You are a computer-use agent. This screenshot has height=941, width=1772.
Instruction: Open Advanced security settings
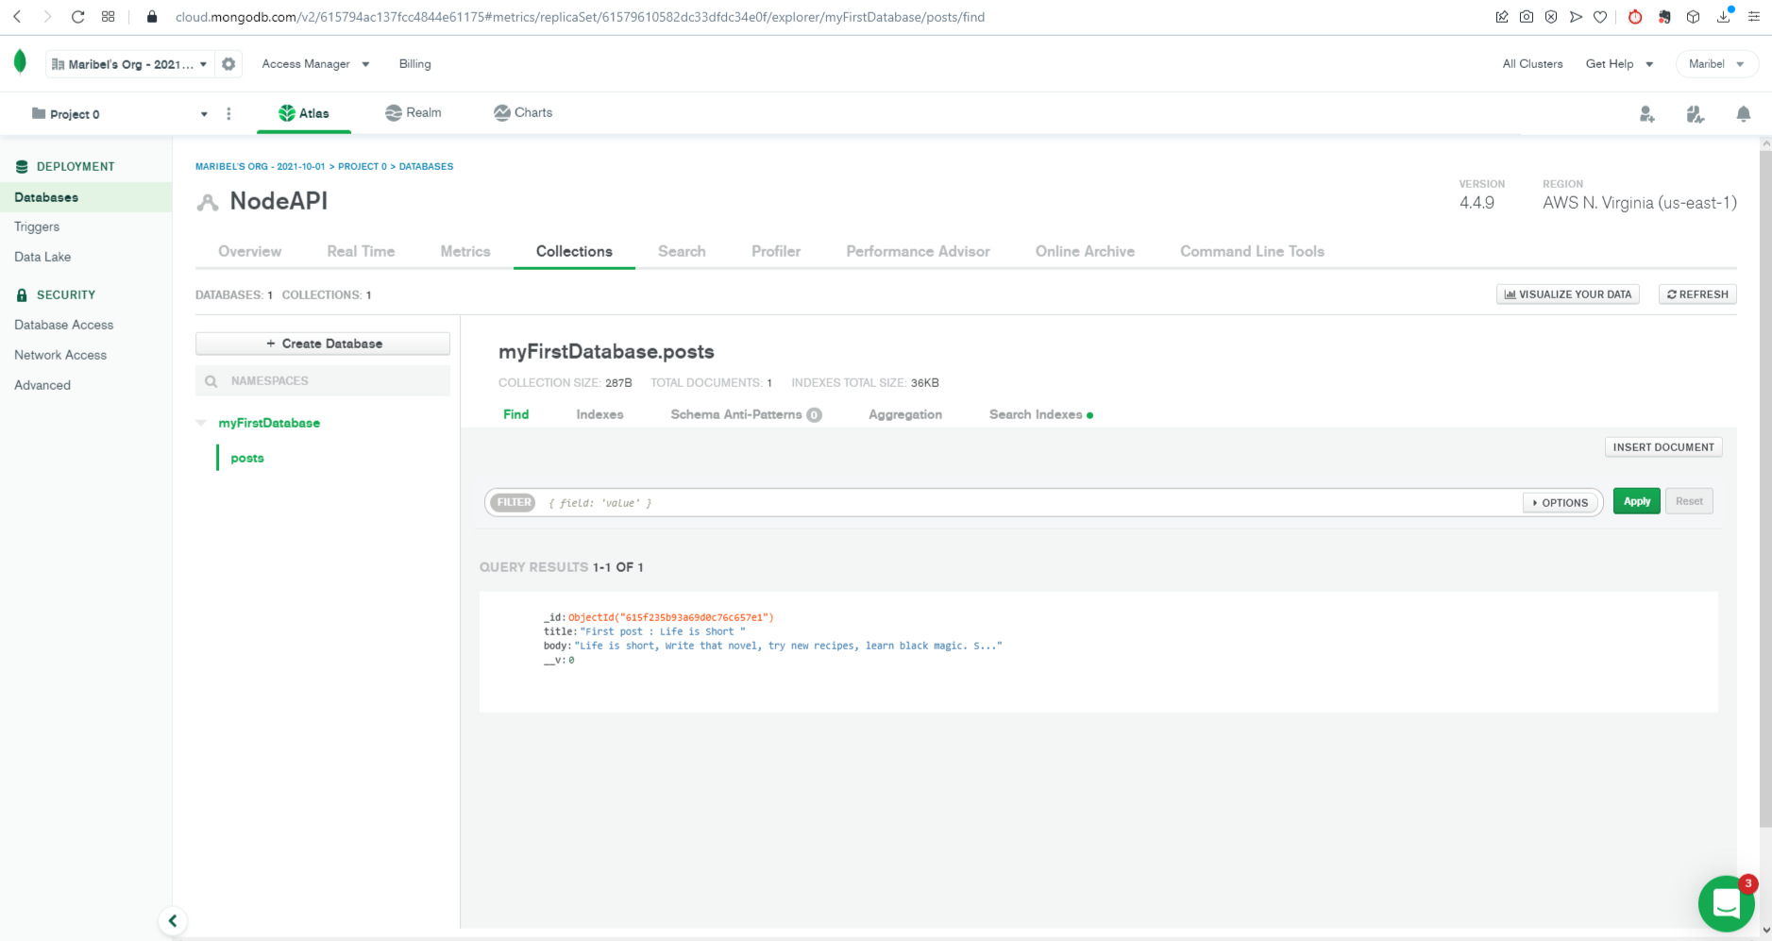pos(42,385)
